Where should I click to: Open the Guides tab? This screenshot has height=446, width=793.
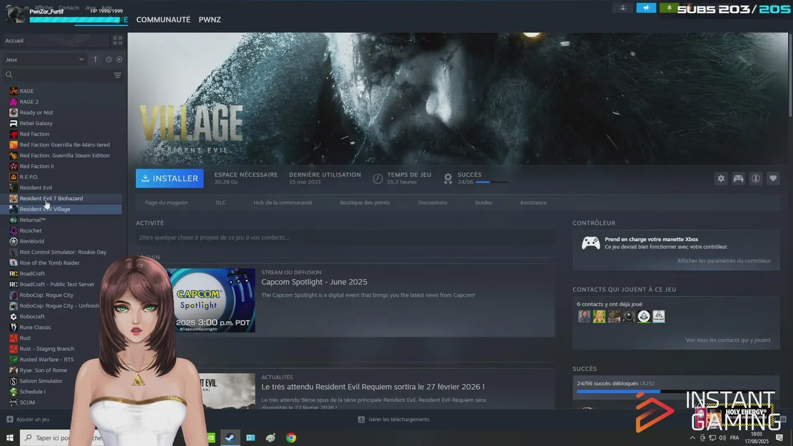(x=483, y=203)
